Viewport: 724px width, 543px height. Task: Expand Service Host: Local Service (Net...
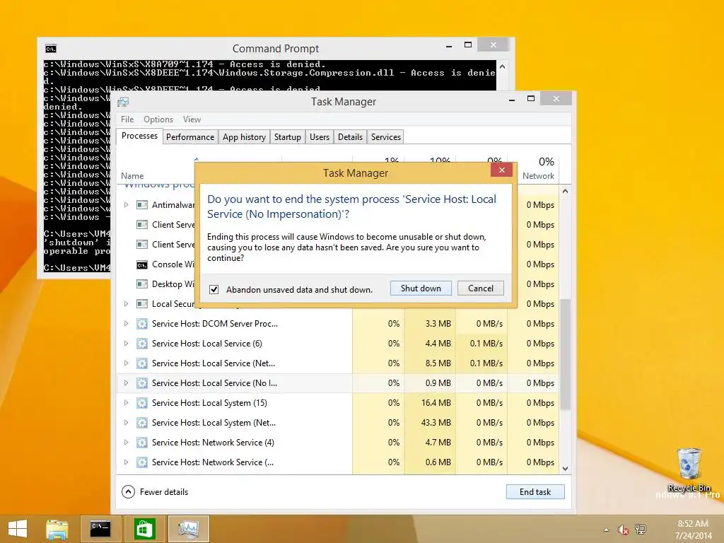[126, 363]
